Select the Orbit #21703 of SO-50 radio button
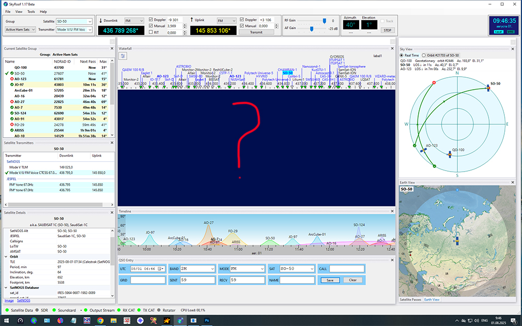Viewport: 522px width, 326px height. [x=424, y=55]
